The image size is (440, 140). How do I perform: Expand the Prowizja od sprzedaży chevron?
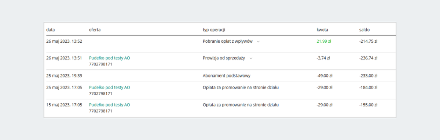tap(251, 58)
